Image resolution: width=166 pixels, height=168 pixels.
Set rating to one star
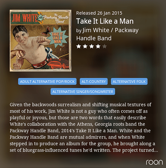pos(78,46)
